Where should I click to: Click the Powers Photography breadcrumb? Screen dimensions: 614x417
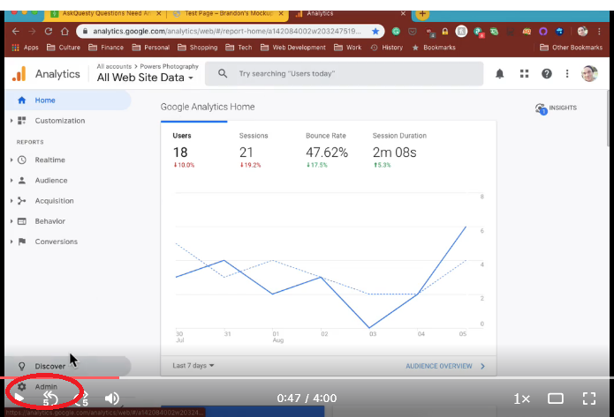(169, 66)
